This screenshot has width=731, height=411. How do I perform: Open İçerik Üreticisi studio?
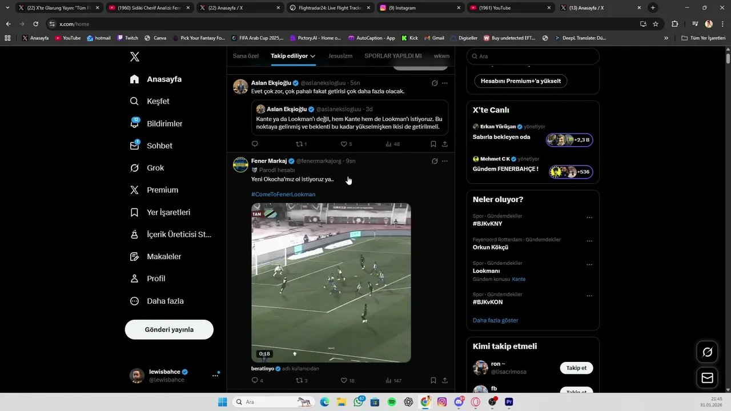[170, 234]
